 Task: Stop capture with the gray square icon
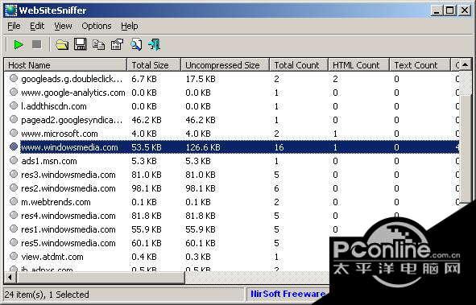(x=37, y=45)
